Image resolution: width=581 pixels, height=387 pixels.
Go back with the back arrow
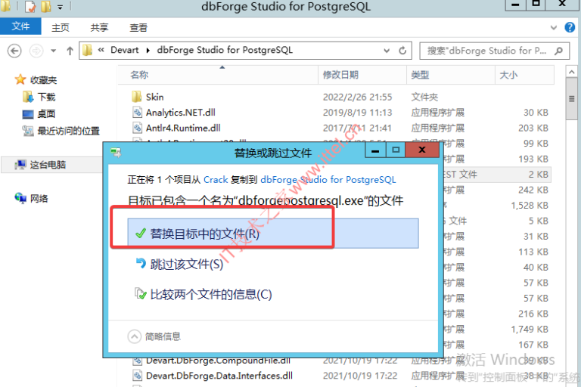(14, 51)
